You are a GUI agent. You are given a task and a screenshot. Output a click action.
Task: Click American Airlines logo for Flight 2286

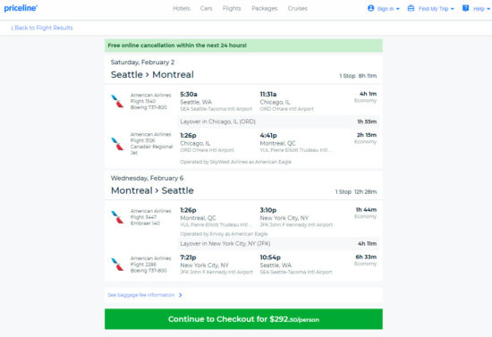point(117,265)
